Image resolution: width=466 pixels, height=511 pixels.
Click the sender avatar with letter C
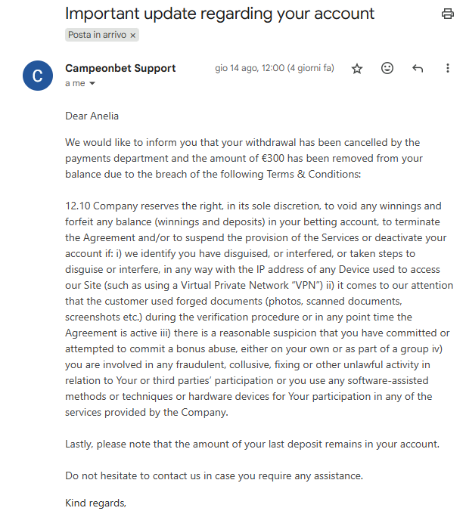pyautogui.click(x=38, y=75)
